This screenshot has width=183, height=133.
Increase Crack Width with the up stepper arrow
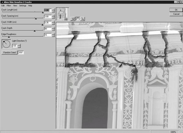pyautogui.click(x=53, y=21)
